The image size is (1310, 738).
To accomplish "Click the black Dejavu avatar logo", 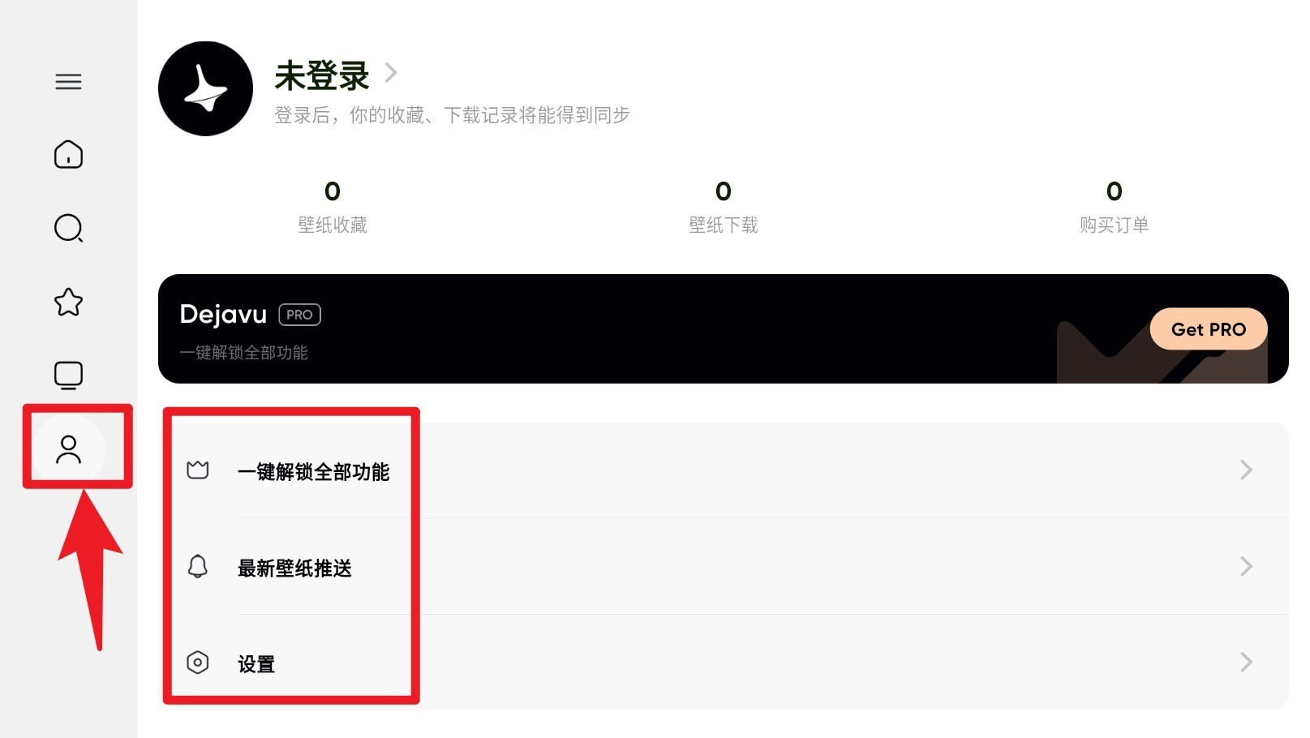I will coord(205,88).
